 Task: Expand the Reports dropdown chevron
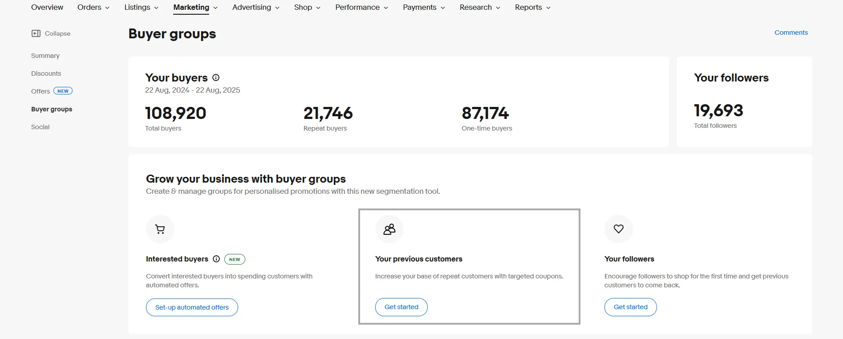point(548,8)
